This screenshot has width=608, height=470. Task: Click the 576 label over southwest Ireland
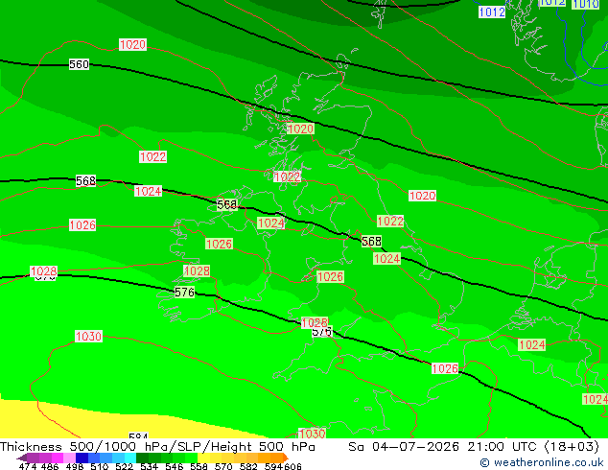(x=184, y=292)
